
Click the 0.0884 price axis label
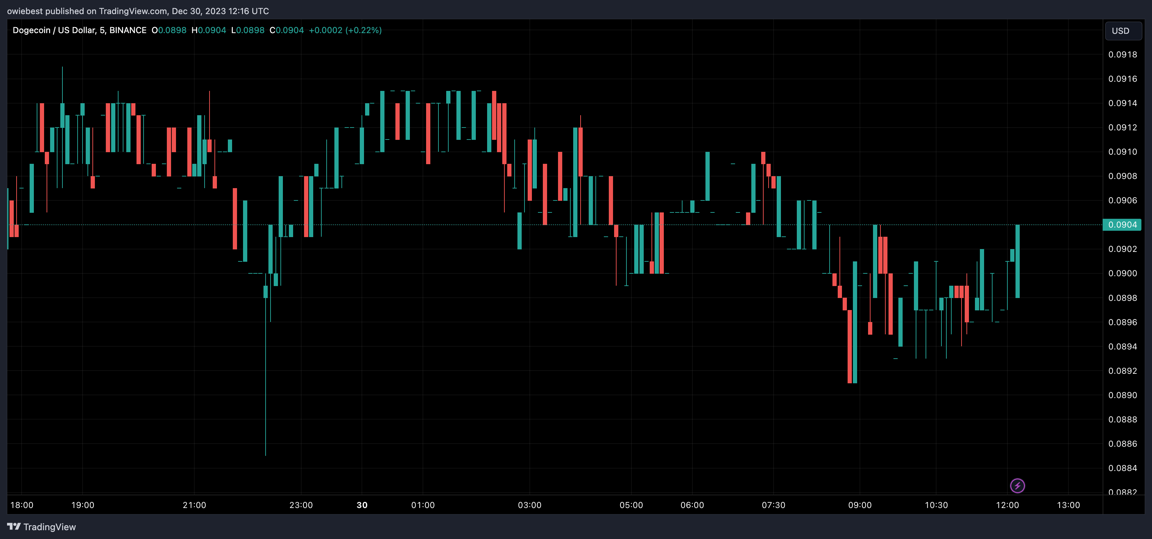click(x=1122, y=468)
